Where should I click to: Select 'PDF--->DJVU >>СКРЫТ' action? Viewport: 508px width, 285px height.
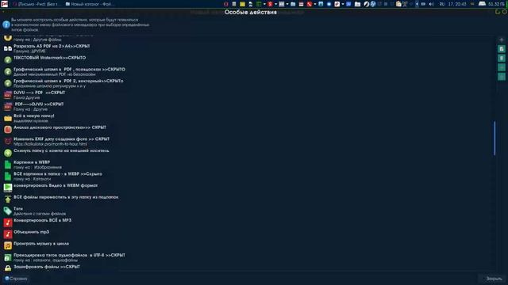click(x=39, y=104)
